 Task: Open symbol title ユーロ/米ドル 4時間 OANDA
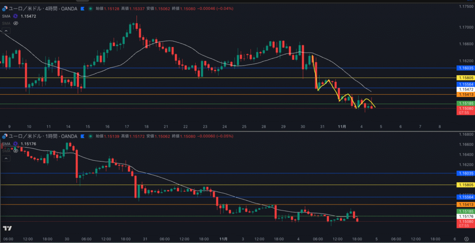pos(42,8)
